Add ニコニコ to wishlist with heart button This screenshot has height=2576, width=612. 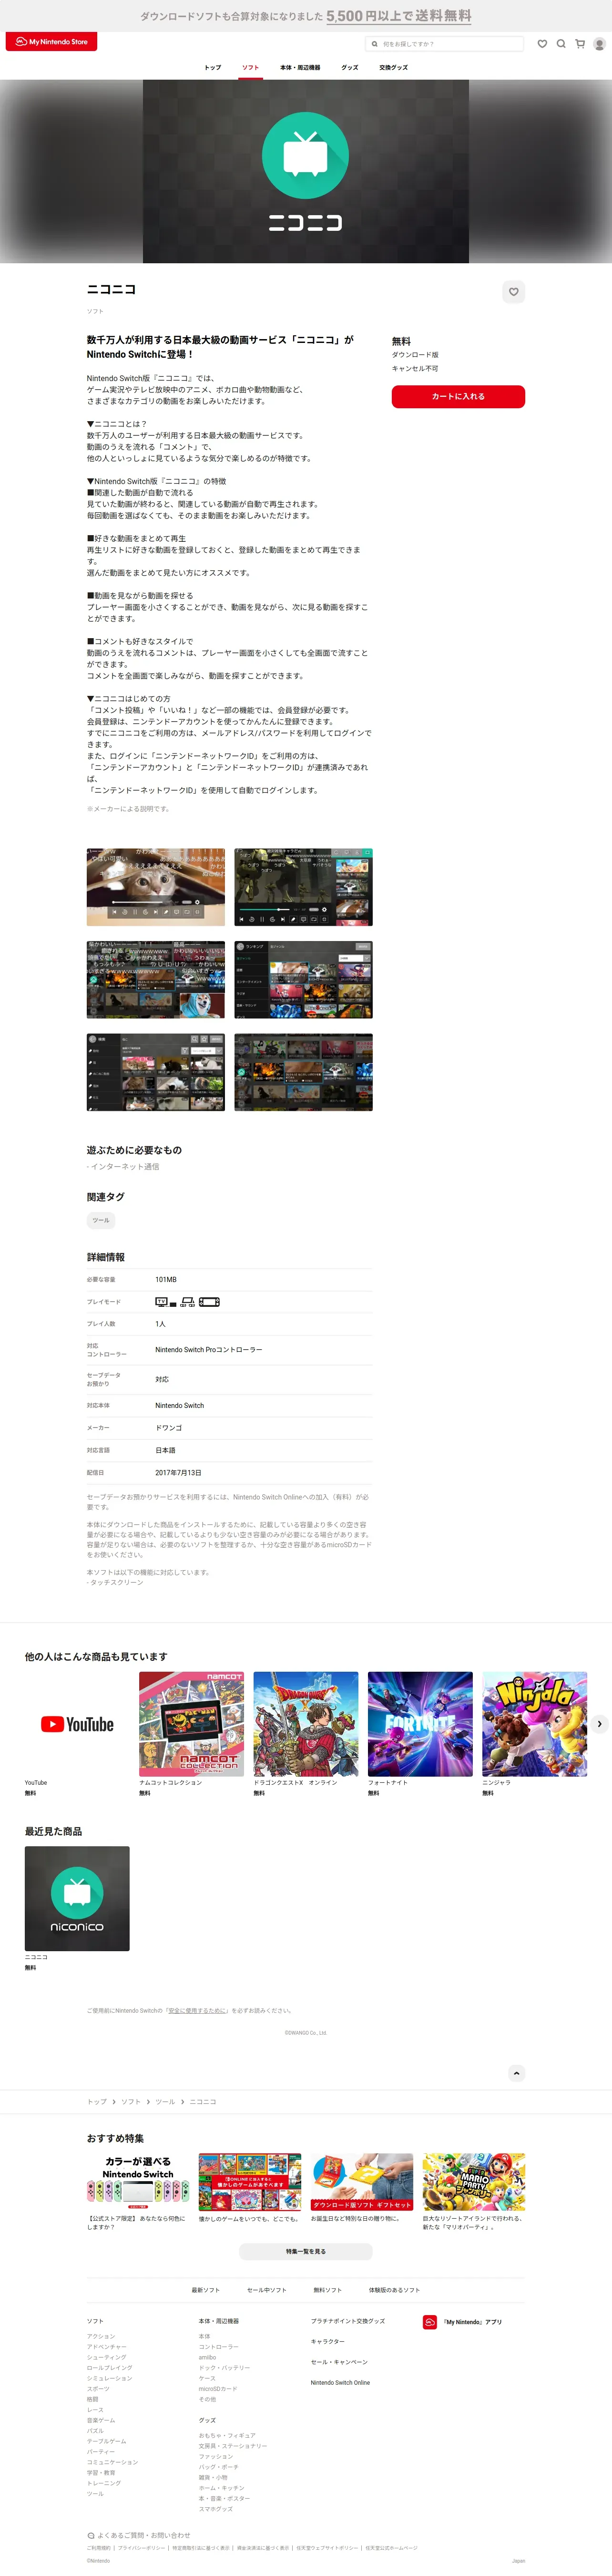coord(513,292)
